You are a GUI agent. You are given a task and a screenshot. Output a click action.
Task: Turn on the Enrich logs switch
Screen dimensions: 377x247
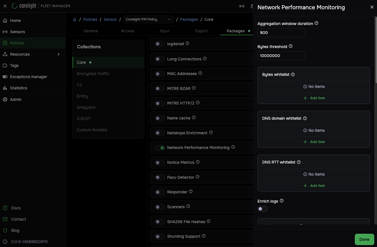(x=263, y=209)
